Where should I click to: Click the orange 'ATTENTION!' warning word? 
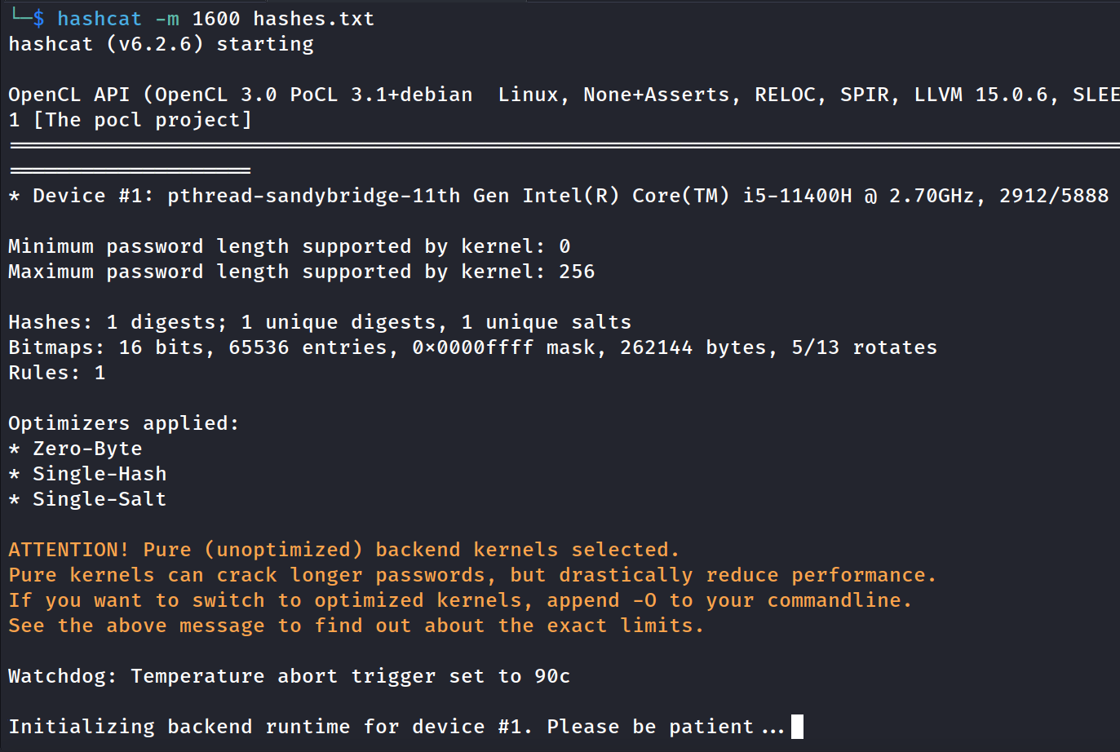point(69,550)
